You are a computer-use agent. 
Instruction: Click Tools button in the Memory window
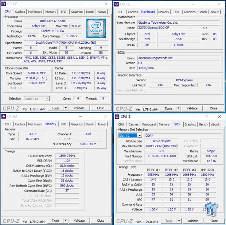(x=55, y=221)
